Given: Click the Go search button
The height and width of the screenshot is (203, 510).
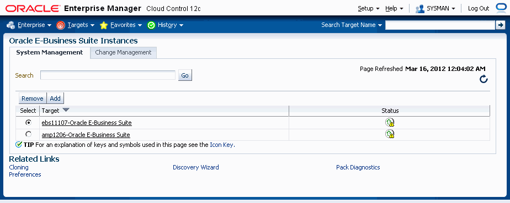Looking at the screenshot, I should pyautogui.click(x=185, y=75).
